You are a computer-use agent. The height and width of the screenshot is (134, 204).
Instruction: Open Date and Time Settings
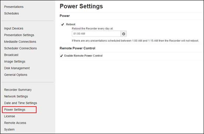[21, 103]
